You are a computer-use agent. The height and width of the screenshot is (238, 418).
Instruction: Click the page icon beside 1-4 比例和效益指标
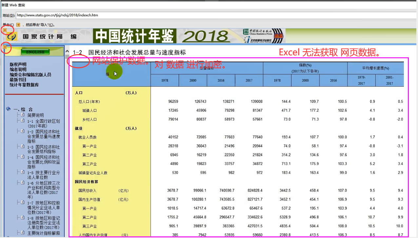[x=23, y=157]
